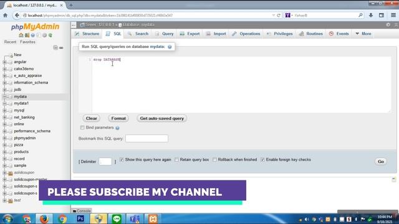The image size is (399, 224).
Task: Check the Retain query box option
Action: coord(176,160)
